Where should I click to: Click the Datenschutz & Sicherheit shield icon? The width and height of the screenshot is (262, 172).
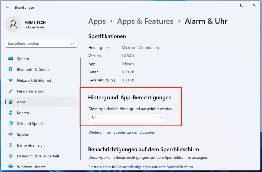pyautogui.click(x=11, y=156)
